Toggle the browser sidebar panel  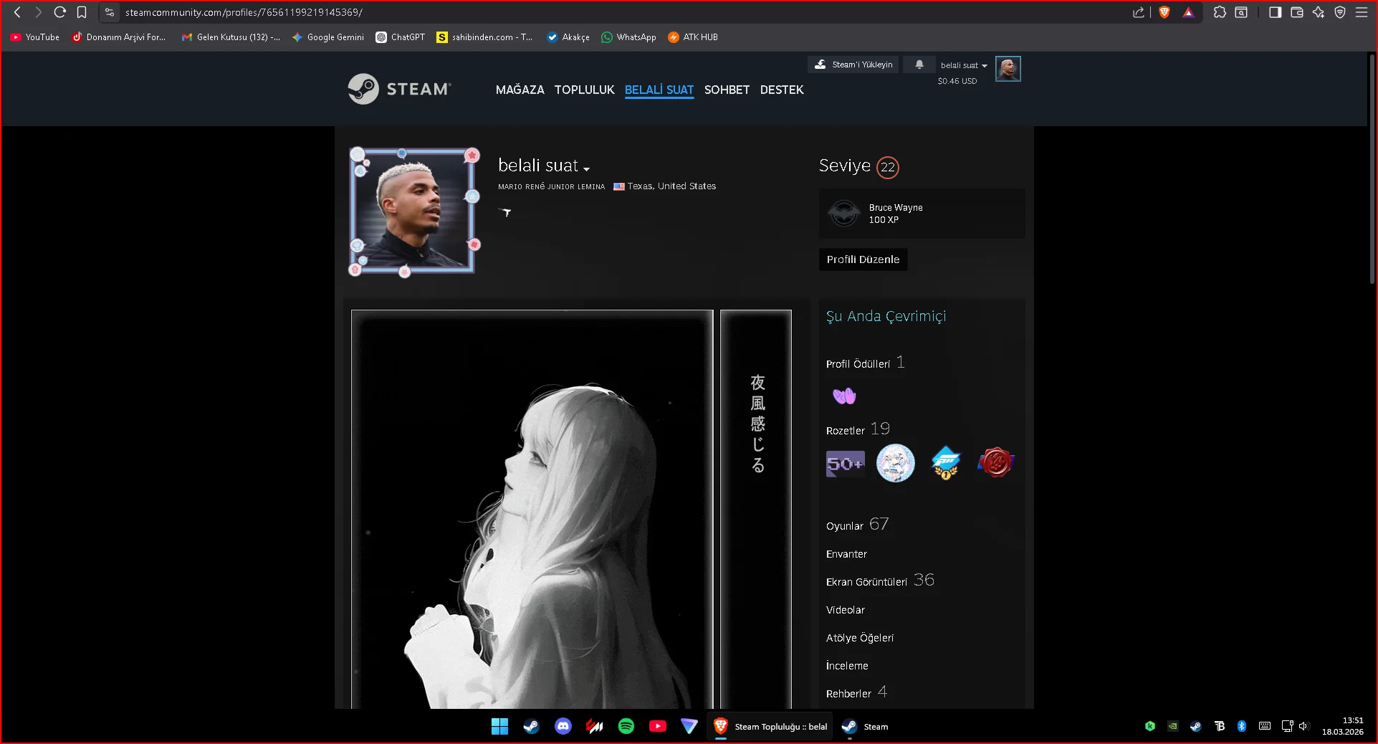point(1275,12)
